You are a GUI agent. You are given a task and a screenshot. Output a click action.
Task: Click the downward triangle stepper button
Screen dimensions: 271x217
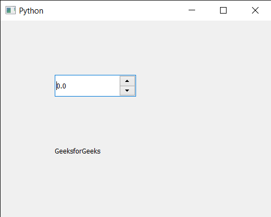(x=127, y=91)
